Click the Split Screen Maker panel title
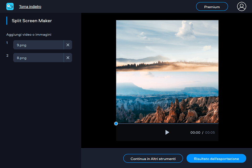Viewport: 252px width, 168px height. (x=31, y=20)
